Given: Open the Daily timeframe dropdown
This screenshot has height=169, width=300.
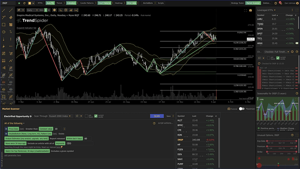Looking at the screenshot, I should coord(32,10).
